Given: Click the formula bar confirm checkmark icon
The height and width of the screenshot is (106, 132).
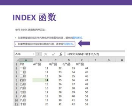Looking at the screenshot, I should tap(53, 54).
